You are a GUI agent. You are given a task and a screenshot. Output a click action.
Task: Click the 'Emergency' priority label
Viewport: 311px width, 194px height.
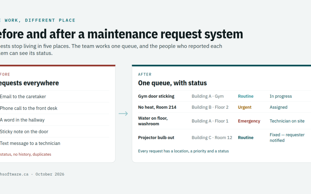click(249, 121)
